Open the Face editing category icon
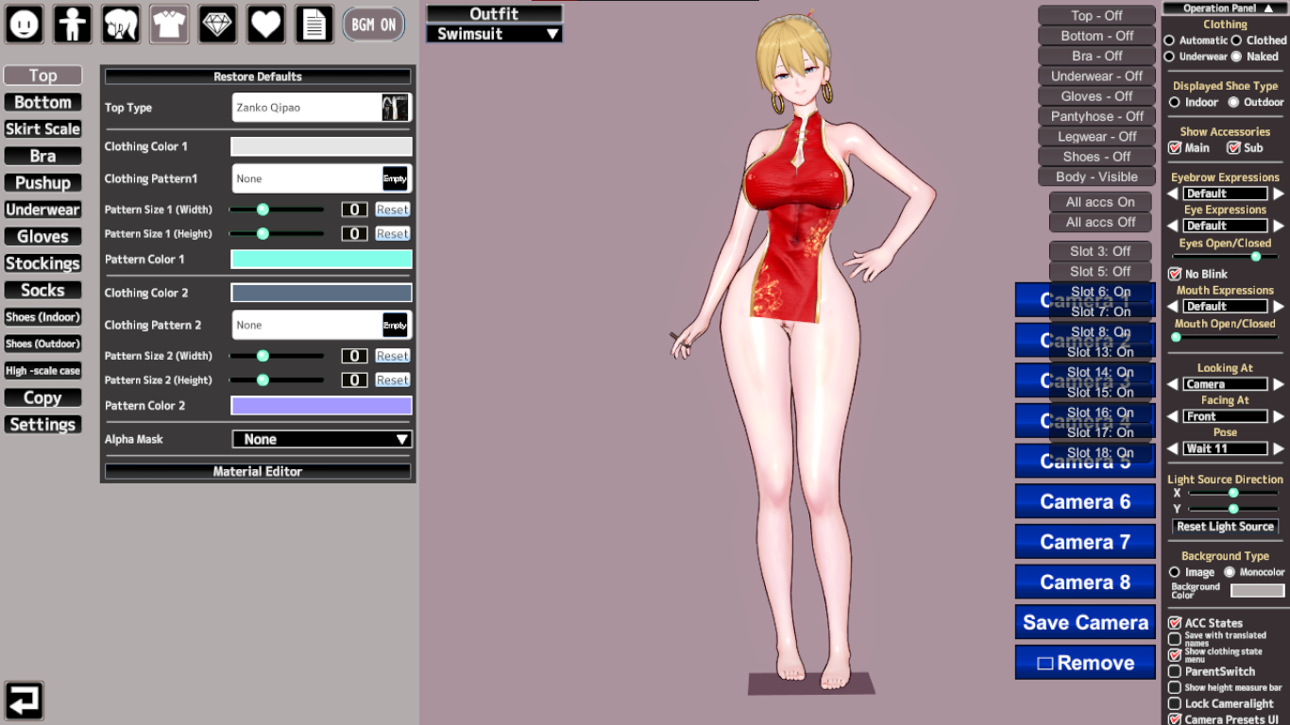The image size is (1290, 725). point(25,25)
